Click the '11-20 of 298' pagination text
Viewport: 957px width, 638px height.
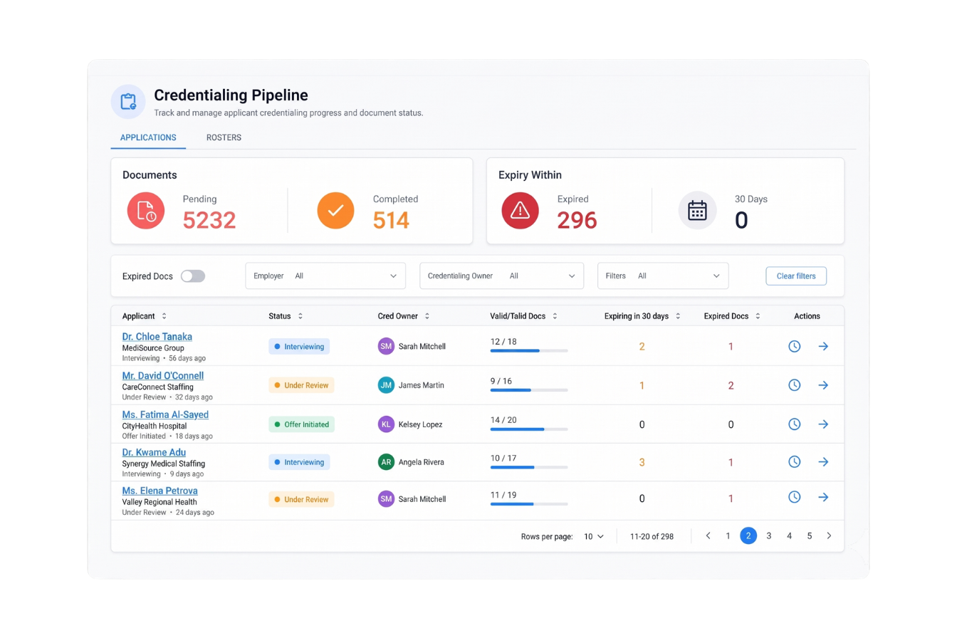pos(652,536)
